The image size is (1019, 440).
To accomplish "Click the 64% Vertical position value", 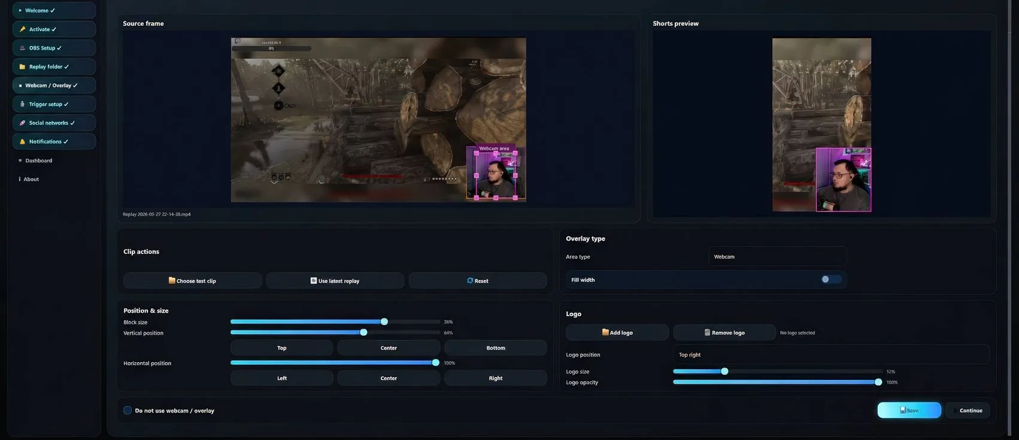I will click(448, 333).
